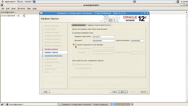The image size is (188, 106).
Task: Open the Applications menu
Action: (10, 2)
